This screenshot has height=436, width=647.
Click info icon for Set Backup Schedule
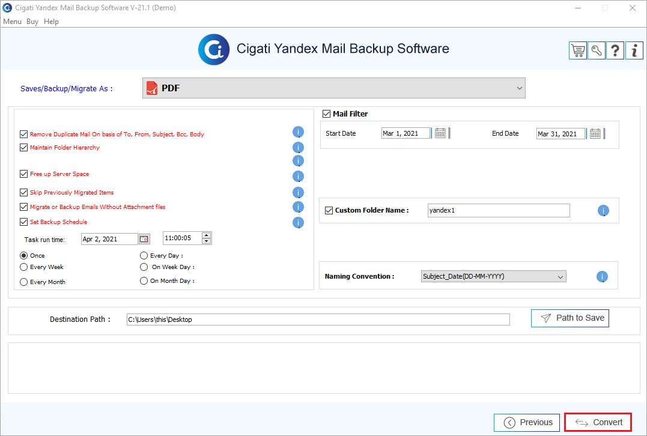(299, 223)
